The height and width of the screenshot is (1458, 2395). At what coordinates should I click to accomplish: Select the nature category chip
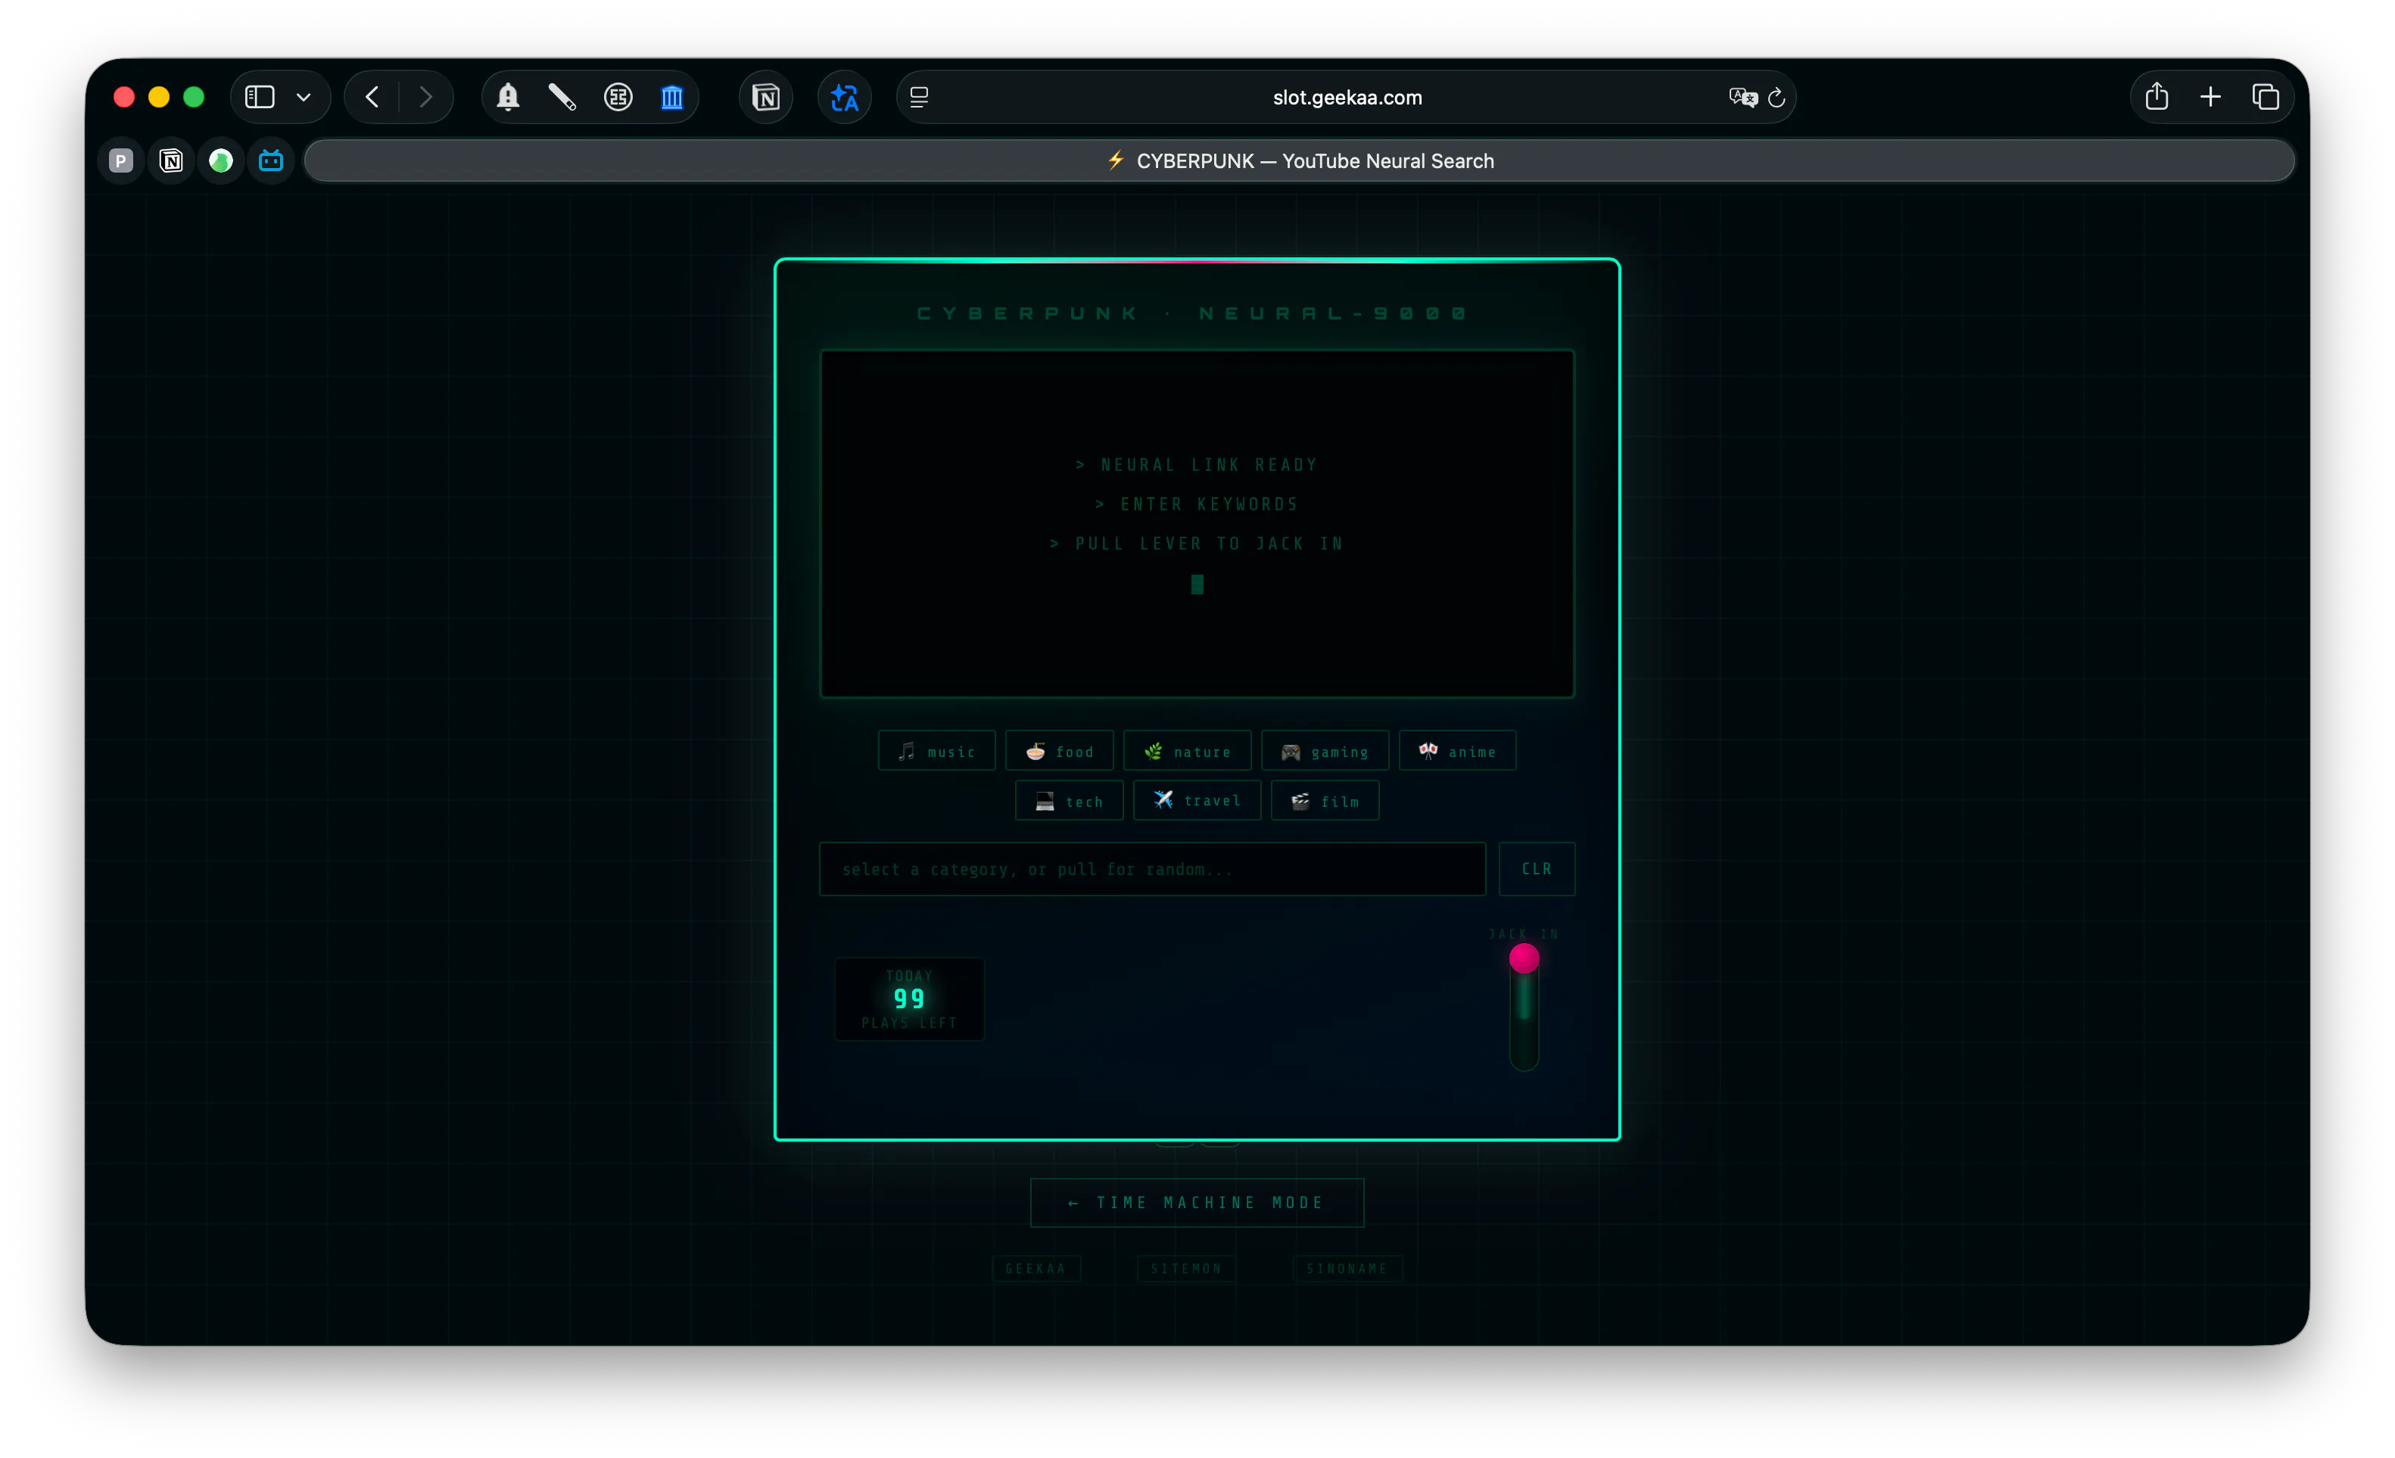coord(1187,750)
